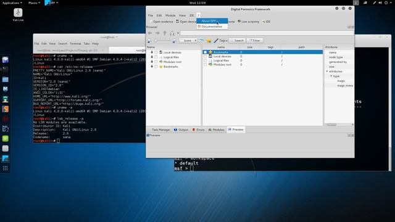Image resolution: width=395 pixels, height=222 pixels.
Task: Sort list by the name column header
Action: [221, 47]
